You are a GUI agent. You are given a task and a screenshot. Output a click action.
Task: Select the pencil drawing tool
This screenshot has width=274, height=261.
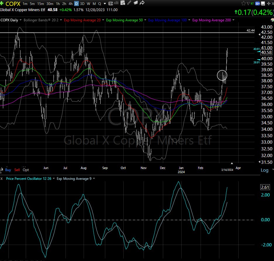click(129, 3)
